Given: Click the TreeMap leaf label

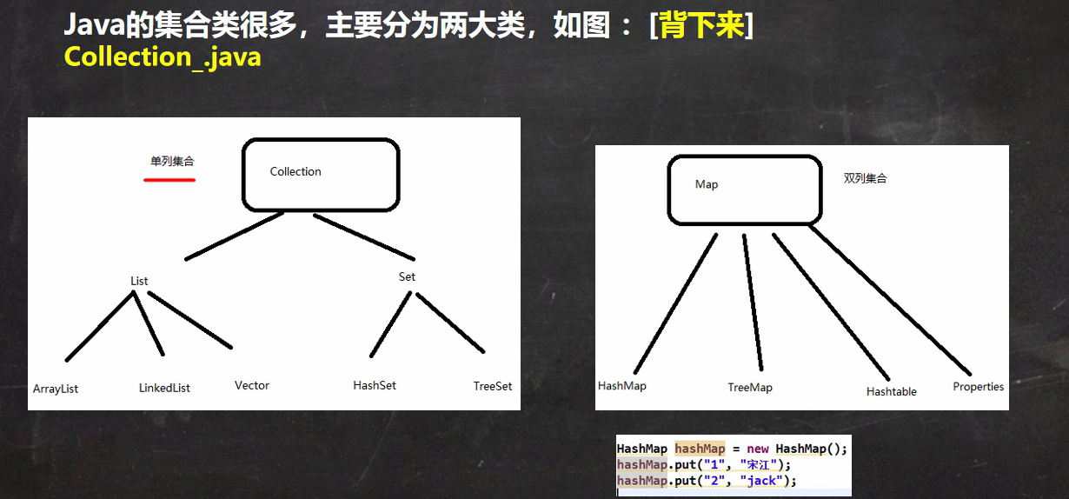Looking at the screenshot, I should point(750,387).
